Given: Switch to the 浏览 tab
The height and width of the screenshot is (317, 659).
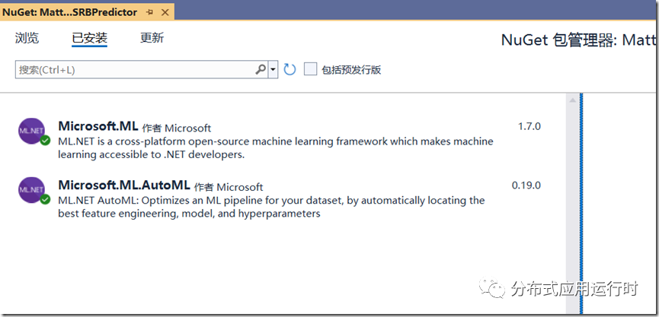Looking at the screenshot, I should tap(27, 38).
